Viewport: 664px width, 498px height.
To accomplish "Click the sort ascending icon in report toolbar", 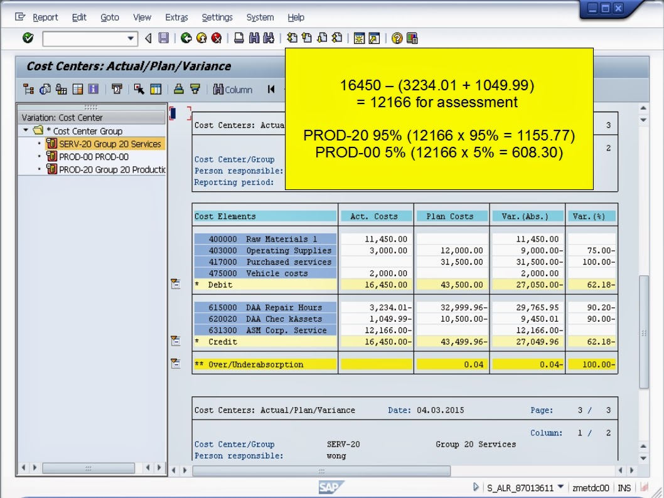I will tap(180, 89).
